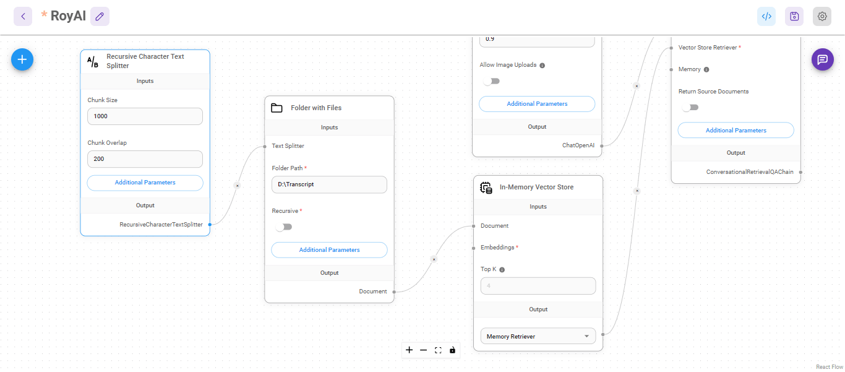The width and height of the screenshot is (845, 372).
Task: Click the Chunk Size input field
Action: (145, 116)
